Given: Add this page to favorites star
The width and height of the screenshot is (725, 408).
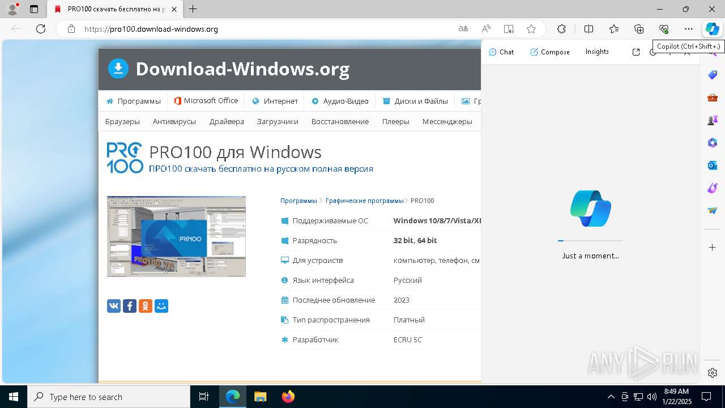Looking at the screenshot, I should [x=531, y=29].
